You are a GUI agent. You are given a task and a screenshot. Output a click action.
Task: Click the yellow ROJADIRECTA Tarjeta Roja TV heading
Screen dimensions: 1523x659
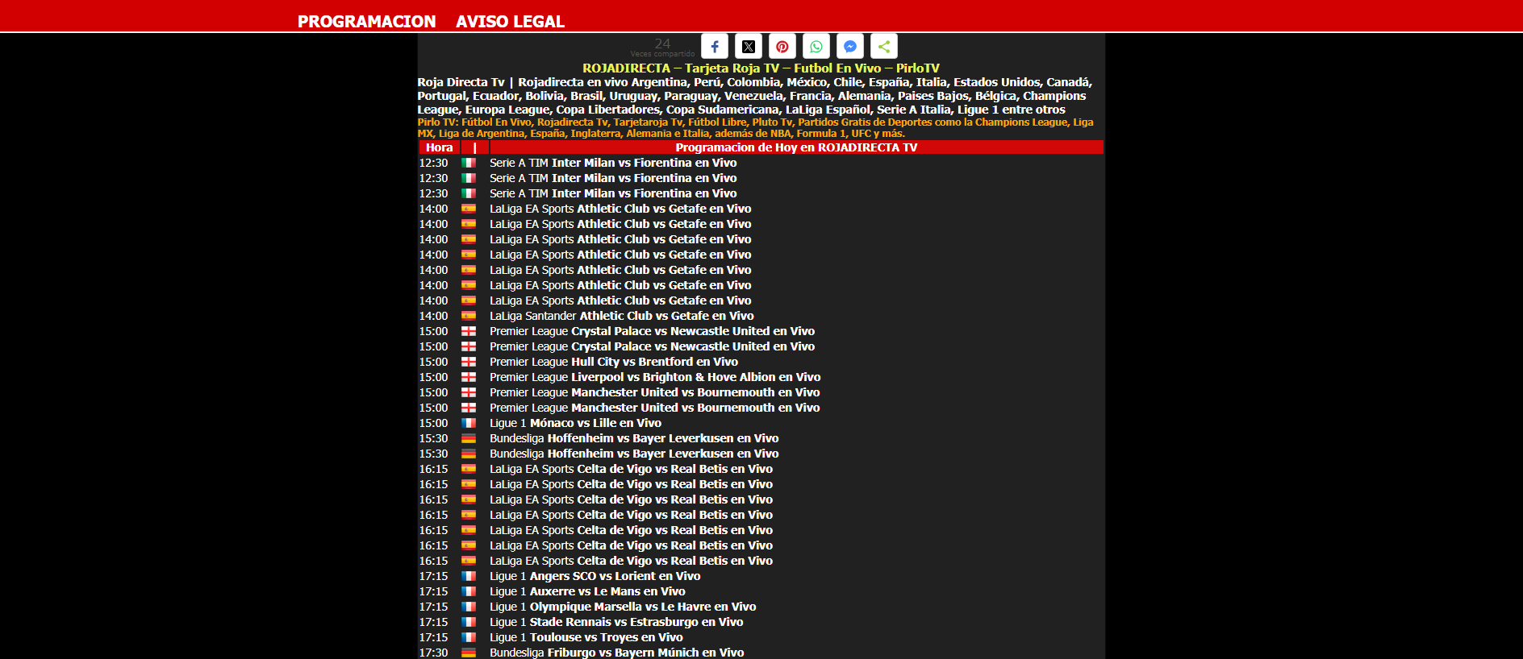click(761, 68)
